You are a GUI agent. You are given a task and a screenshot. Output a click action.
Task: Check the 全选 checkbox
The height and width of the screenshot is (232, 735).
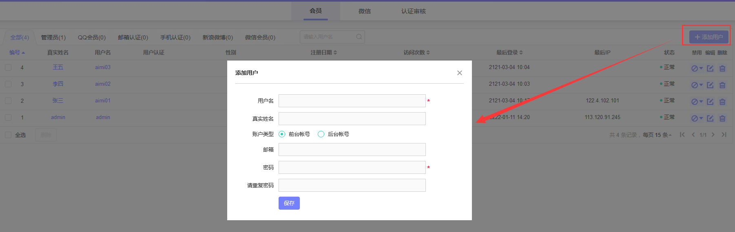[x=8, y=135]
